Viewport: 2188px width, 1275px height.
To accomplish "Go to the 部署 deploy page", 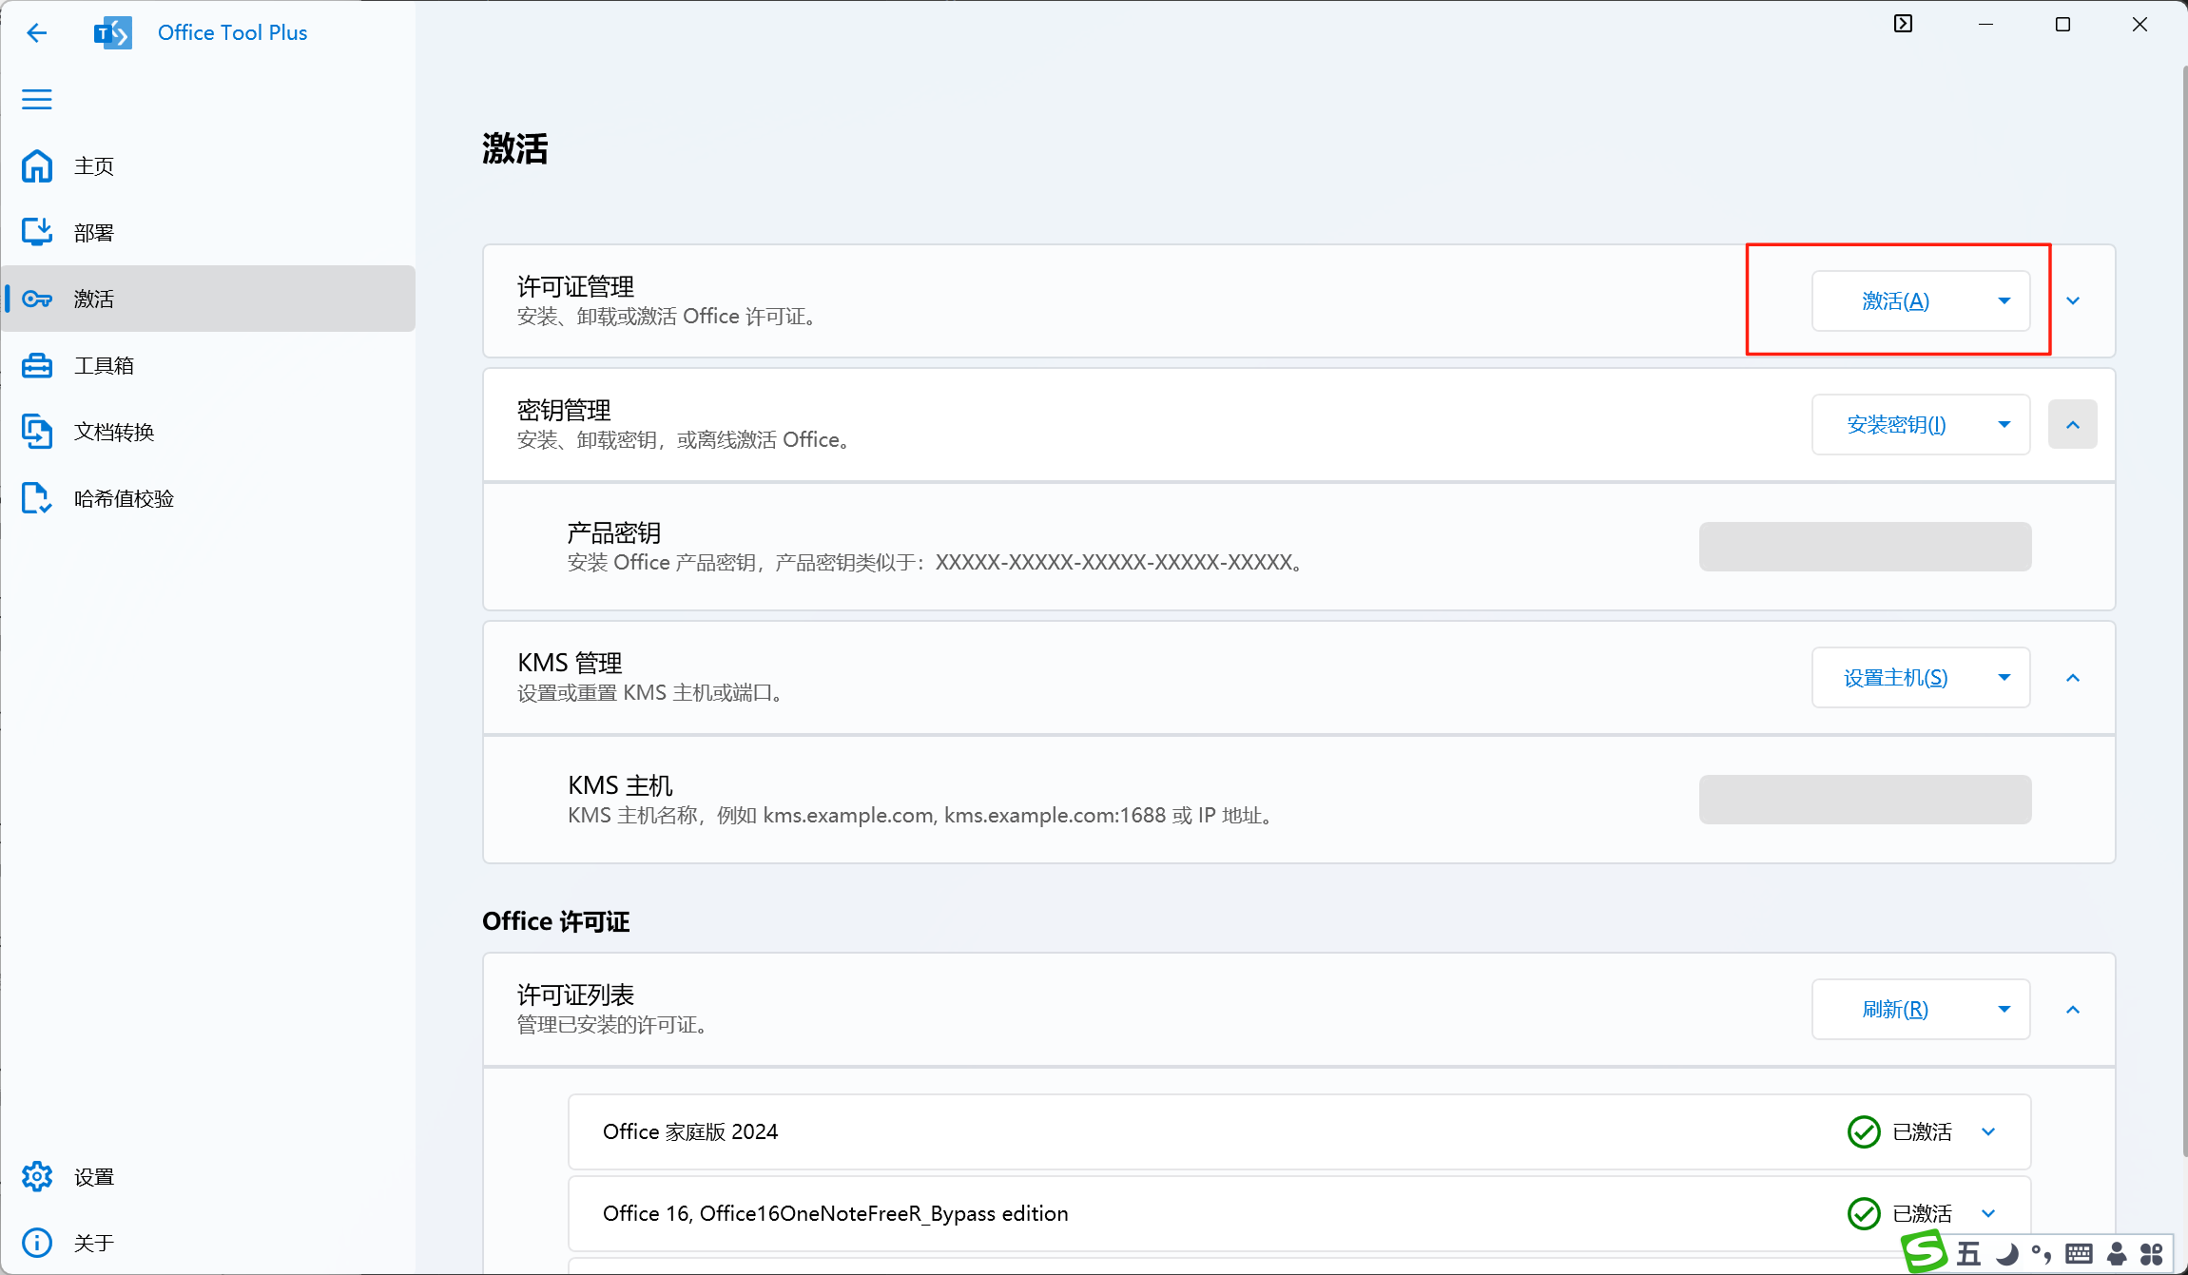I will (208, 233).
